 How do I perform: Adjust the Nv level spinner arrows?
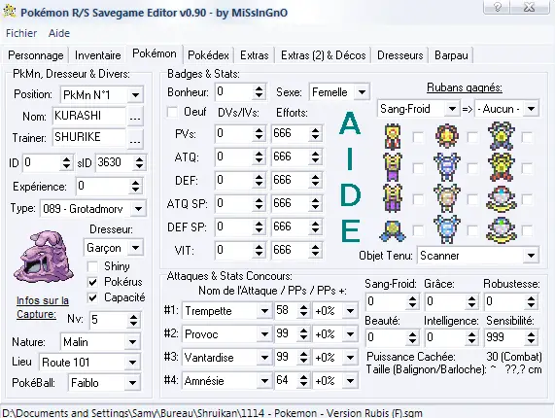[133, 320]
